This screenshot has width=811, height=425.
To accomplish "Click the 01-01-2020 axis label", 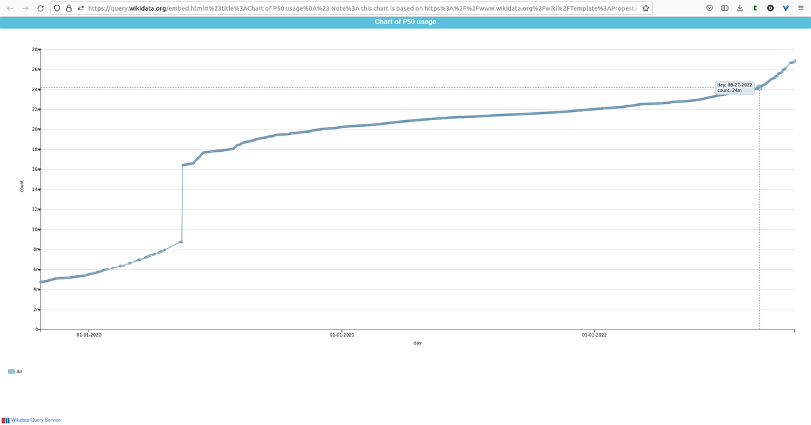I will [x=89, y=335].
